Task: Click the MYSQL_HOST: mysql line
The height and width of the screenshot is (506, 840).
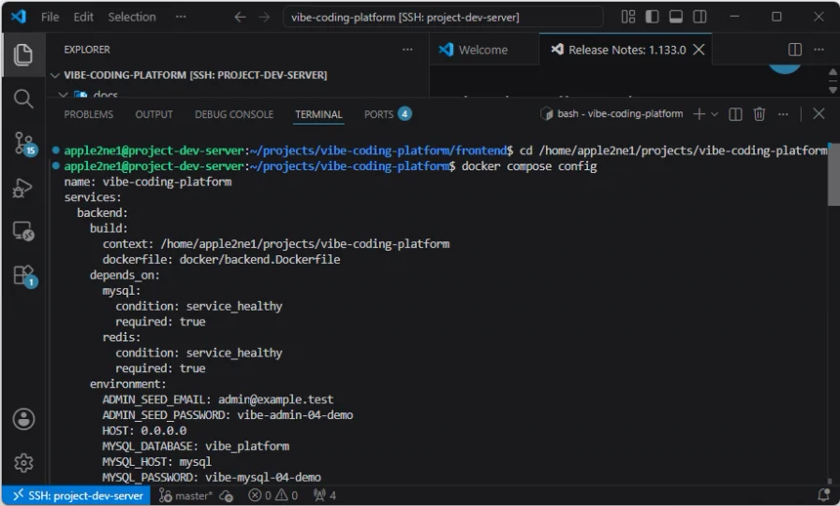Action: coord(156,461)
